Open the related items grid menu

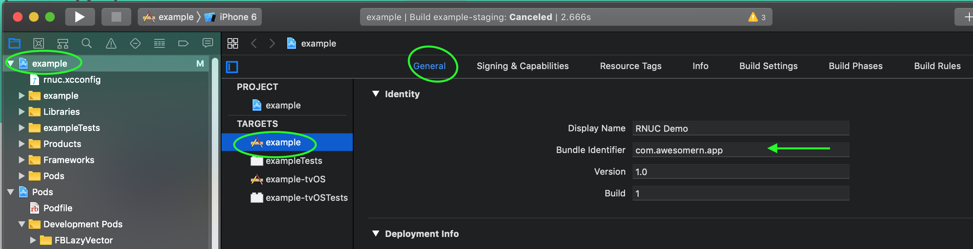tap(233, 43)
